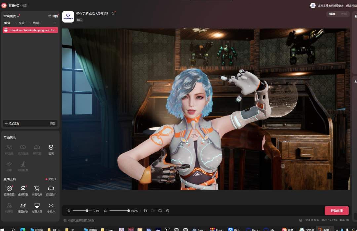Click the 导播 director switch button
357x231 pixels.
[x=53, y=16]
